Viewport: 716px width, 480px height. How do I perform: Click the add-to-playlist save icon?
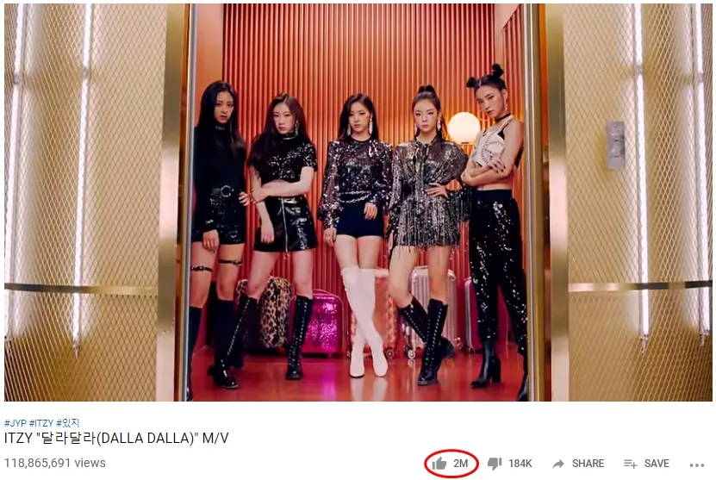[630, 464]
